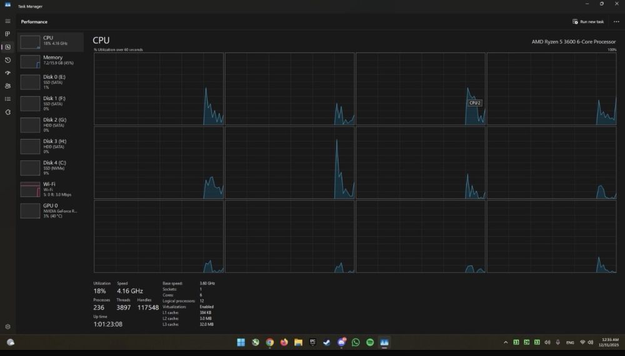Click the 236 processes count
The image size is (625, 356).
click(99, 307)
